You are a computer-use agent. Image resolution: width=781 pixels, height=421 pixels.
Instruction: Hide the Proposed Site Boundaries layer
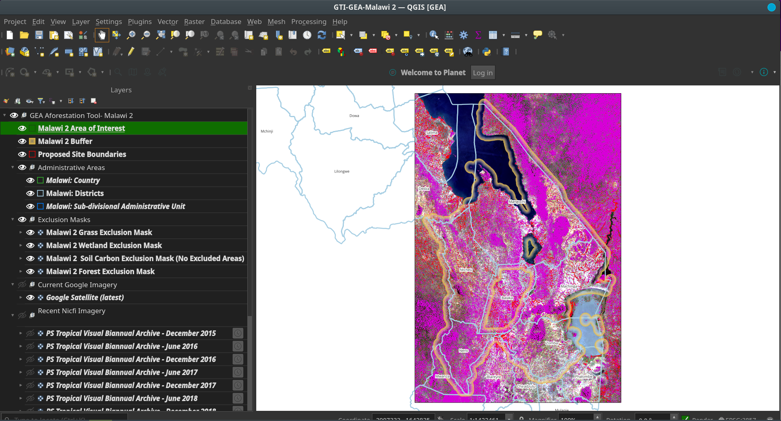[x=22, y=154]
